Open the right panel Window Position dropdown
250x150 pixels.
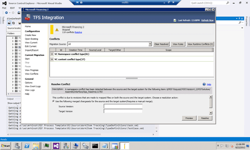pos(237,18)
